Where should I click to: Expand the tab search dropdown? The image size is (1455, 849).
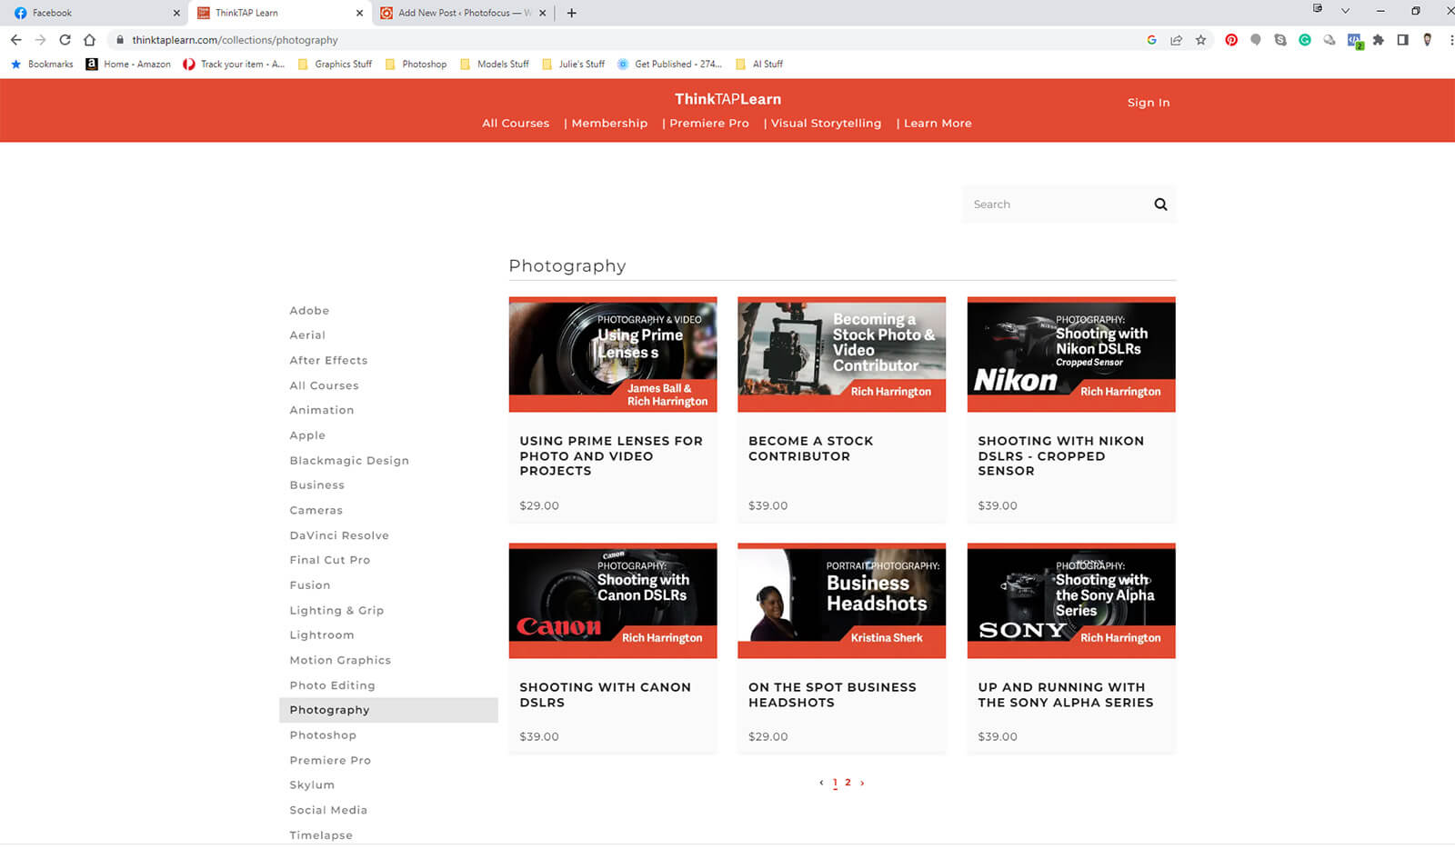1345,12
